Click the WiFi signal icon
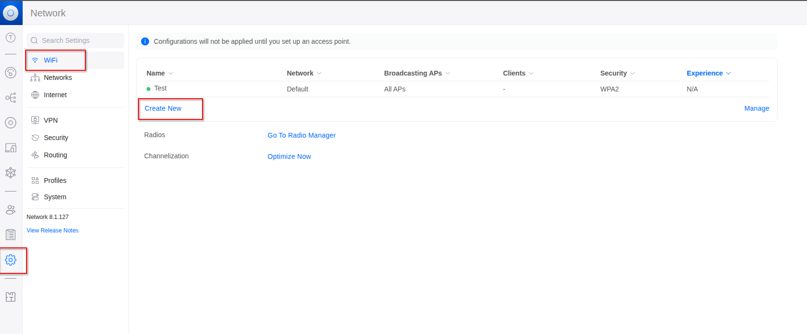 (35, 60)
